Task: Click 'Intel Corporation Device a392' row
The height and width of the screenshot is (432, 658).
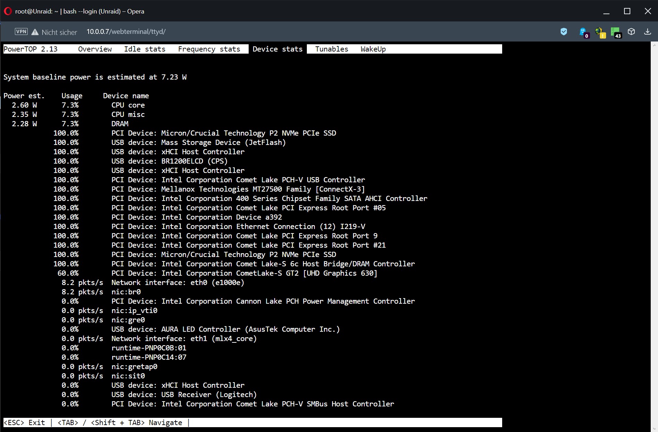Action: point(197,217)
